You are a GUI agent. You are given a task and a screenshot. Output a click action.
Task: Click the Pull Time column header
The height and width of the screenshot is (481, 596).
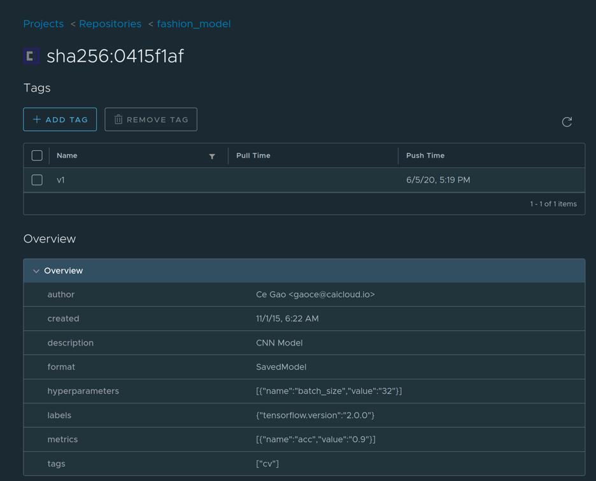[x=253, y=155]
